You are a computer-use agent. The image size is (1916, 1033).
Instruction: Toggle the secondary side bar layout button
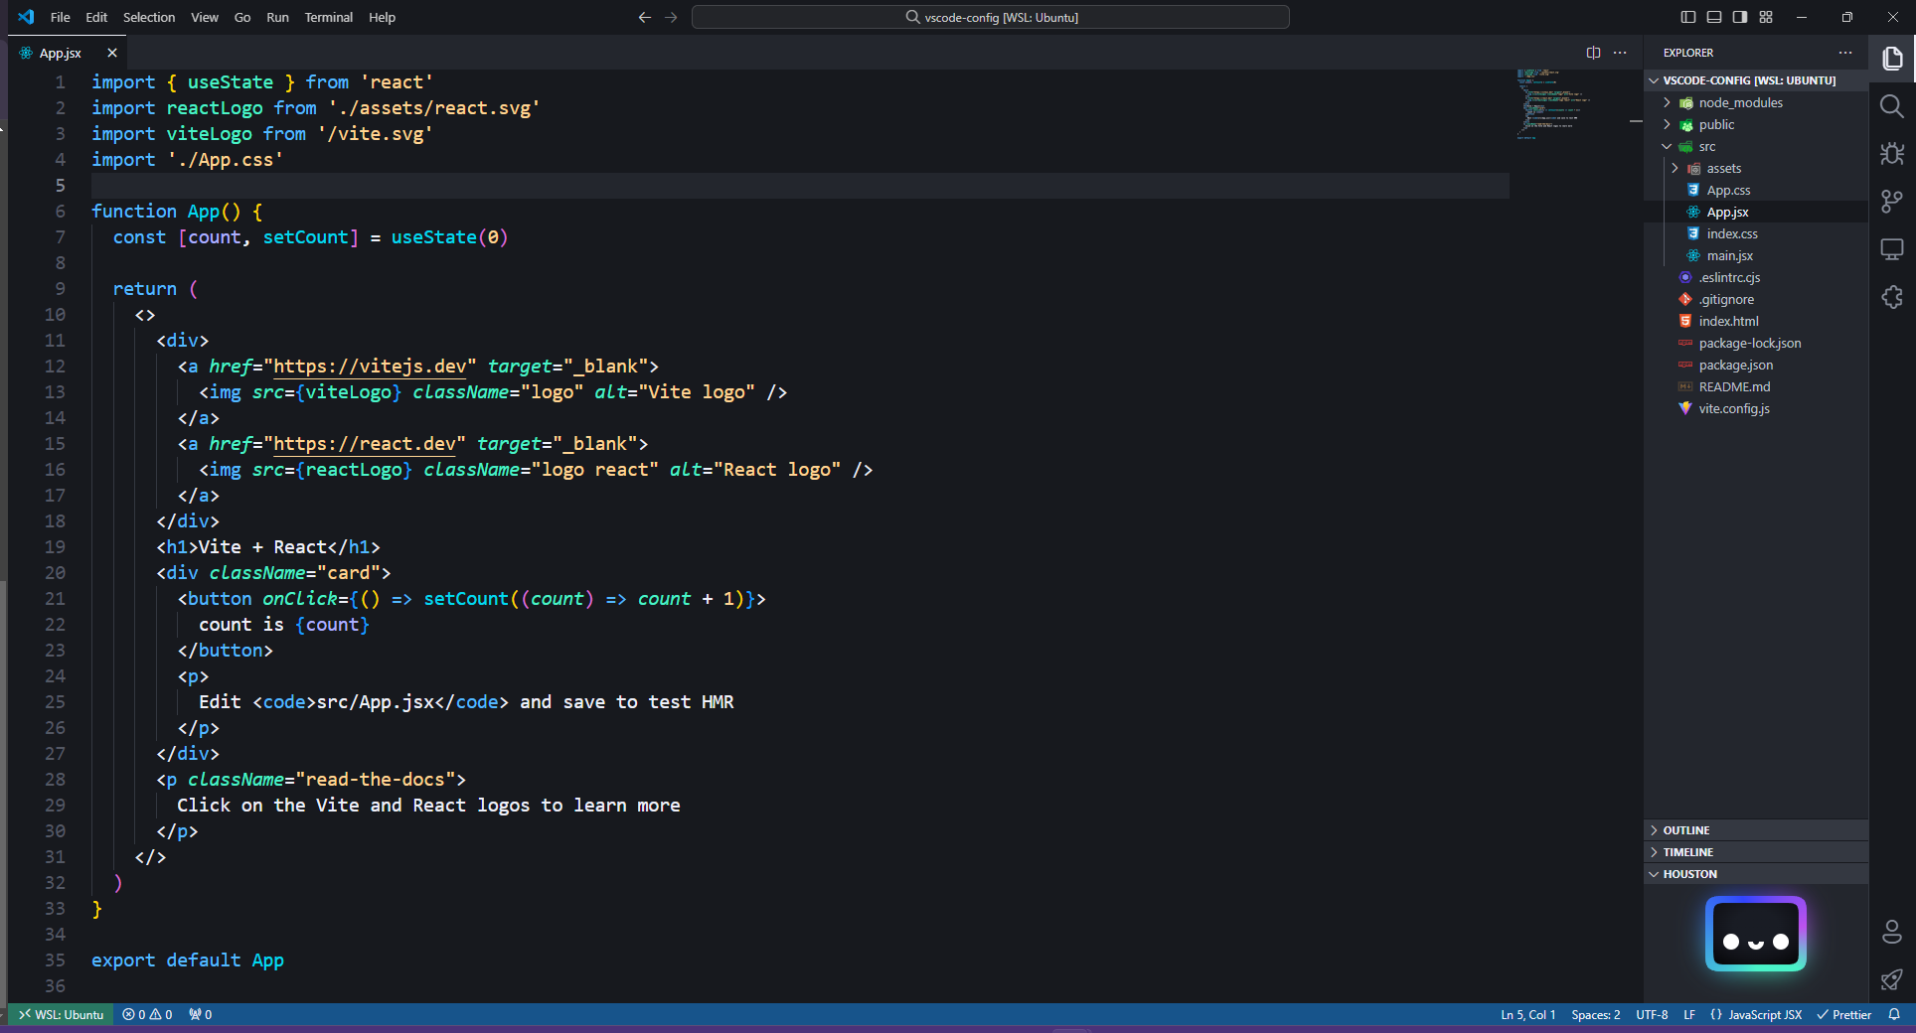(1739, 17)
